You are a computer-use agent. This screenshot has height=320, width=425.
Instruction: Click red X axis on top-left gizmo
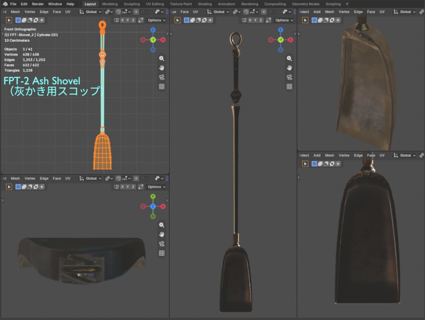pos(163,40)
